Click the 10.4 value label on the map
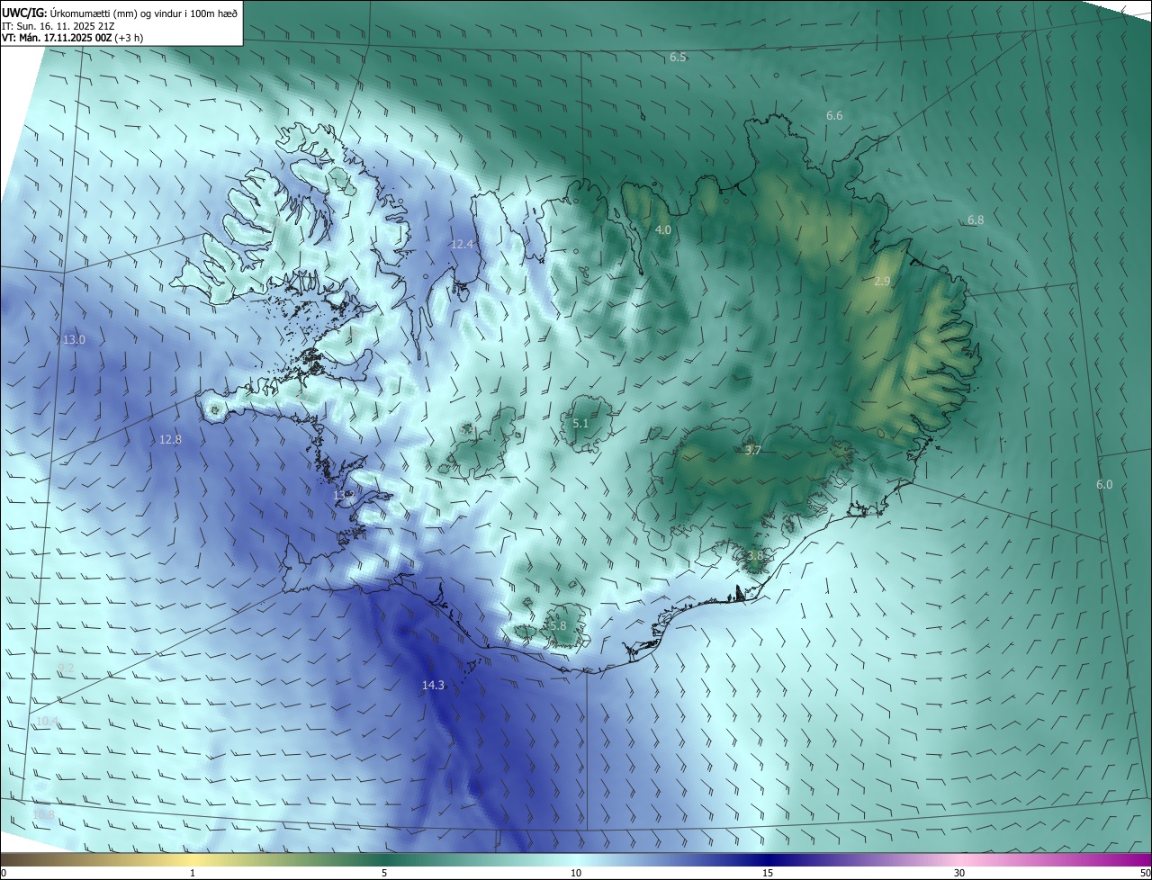Viewport: 1152px width, 880px height. pyautogui.click(x=47, y=722)
